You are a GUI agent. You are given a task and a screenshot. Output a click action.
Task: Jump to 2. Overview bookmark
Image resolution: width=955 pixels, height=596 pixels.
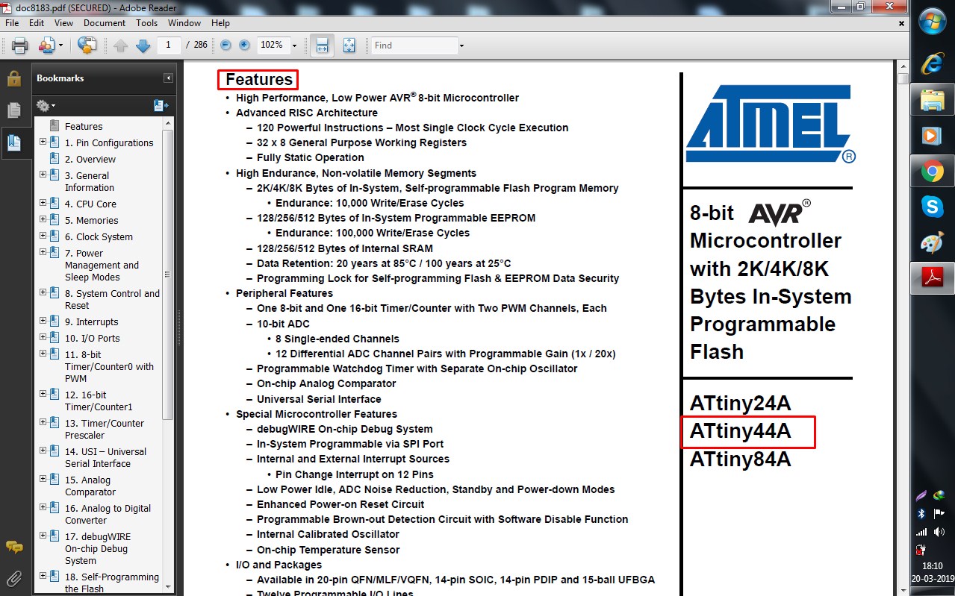point(90,160)
